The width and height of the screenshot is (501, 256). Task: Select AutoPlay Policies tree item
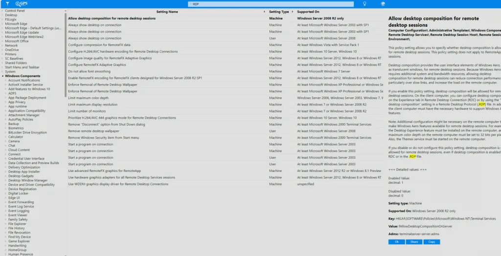point(21,119)
